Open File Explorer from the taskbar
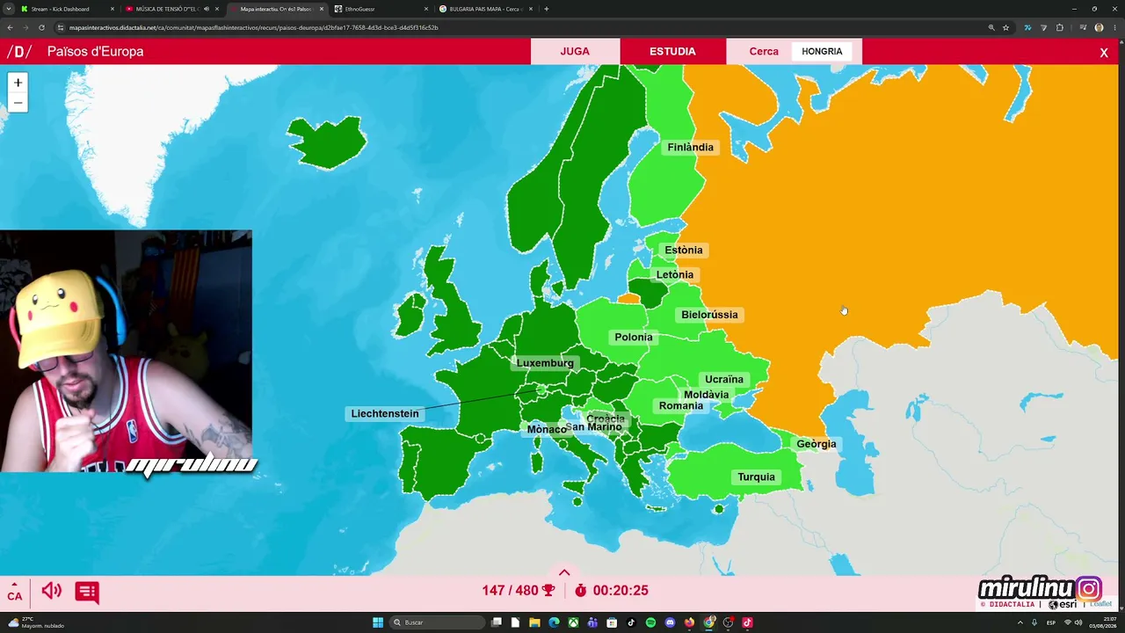Viewport: 1125px width, 633px height. pyautogui.click(x=534, y=622)
